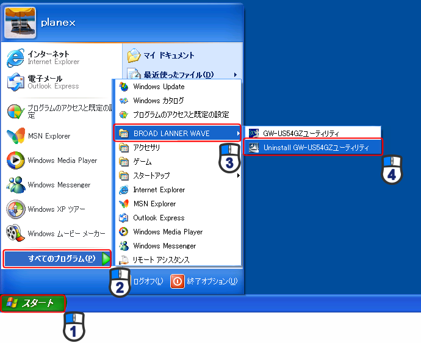421x343 pixels.
Task: Click MSN Explorer icon in programs submenu
Action: tap(123, 204)
